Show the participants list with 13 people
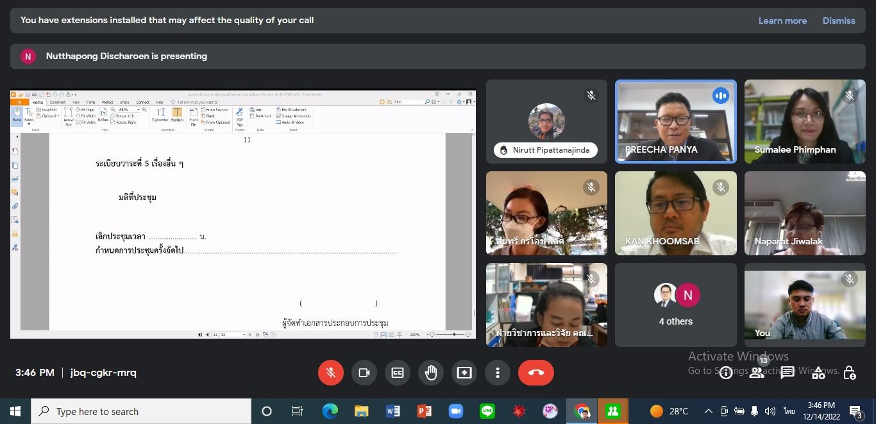Image resolution: width=876 pixels, height=424 pixels. pos(757,373)
